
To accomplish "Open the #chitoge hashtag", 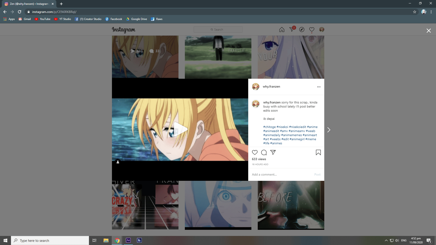I will click(x=269, y=127).
